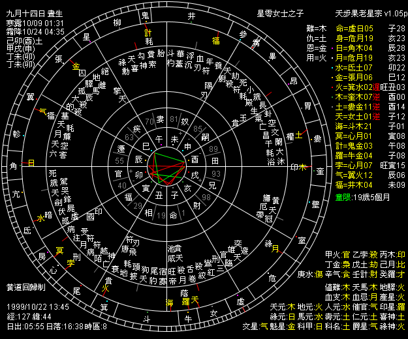Click the 黃道回歸制 label
Screen dimensions: 408x339
pos(26,287)
